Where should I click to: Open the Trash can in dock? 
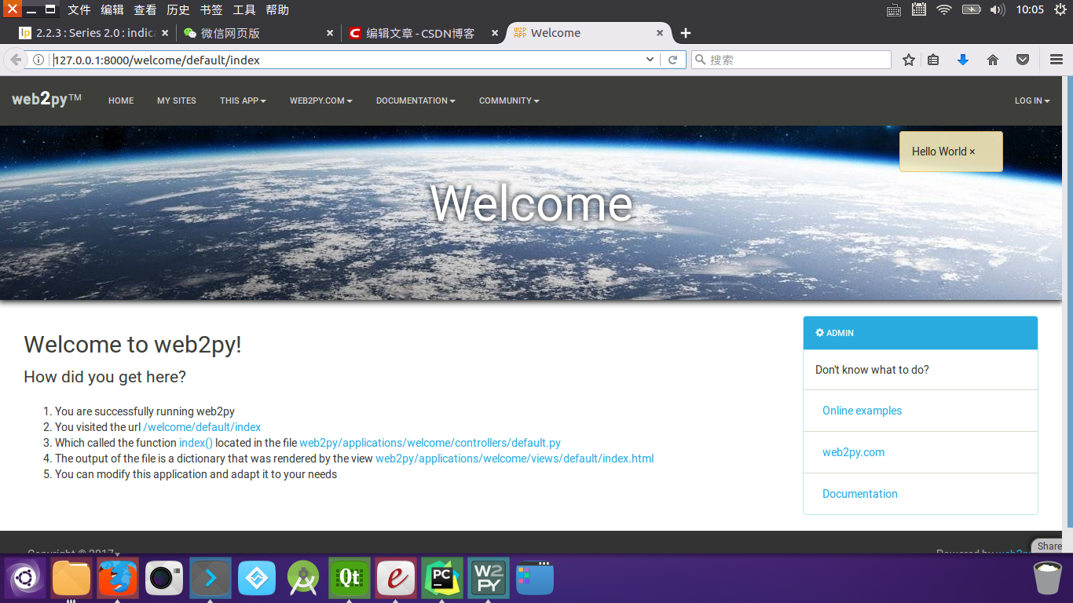coord(1047,579)
